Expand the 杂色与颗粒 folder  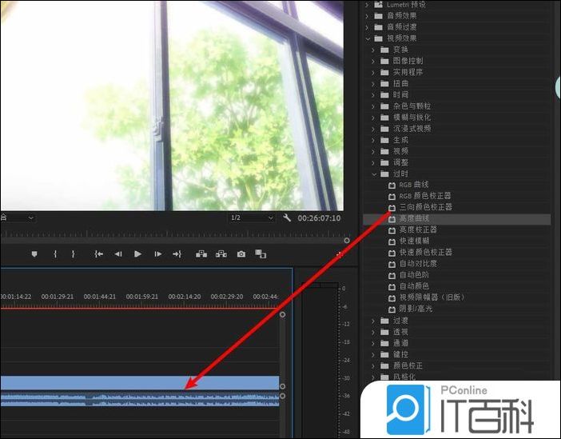(x=373, y=106)
